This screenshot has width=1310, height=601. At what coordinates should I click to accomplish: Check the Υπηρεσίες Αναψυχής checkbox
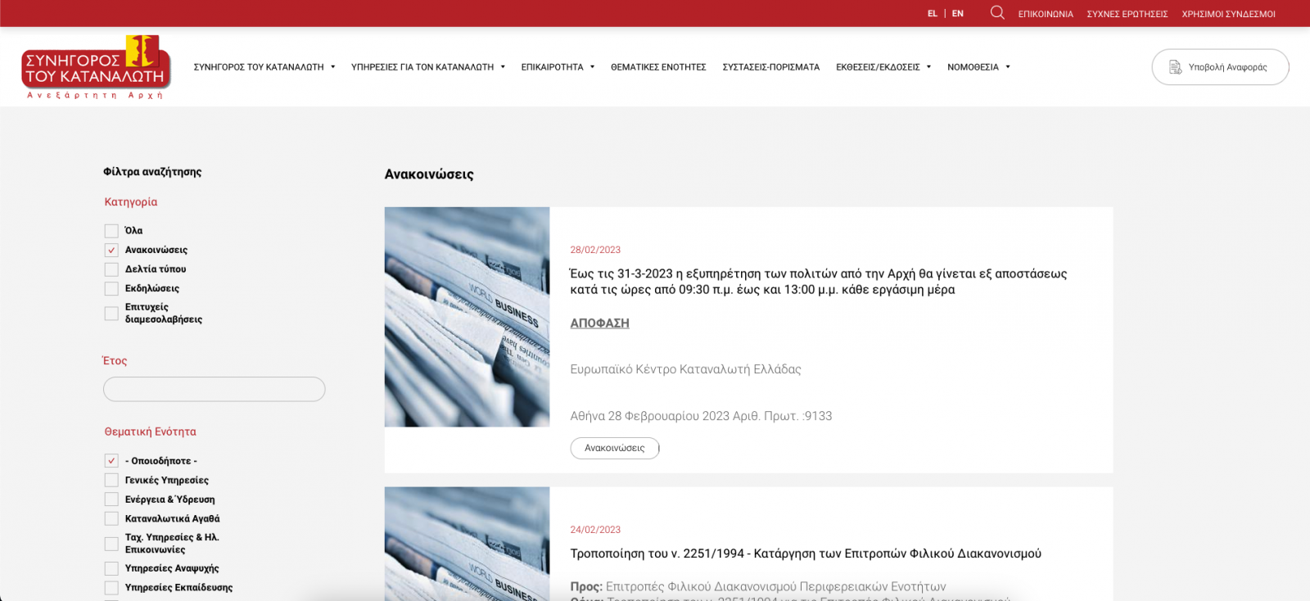click(x=111, y=568)
